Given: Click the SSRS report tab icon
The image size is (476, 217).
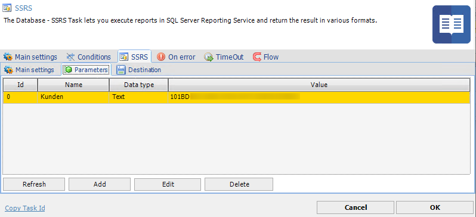Looking at the screenshot, I should pos(124,57).
